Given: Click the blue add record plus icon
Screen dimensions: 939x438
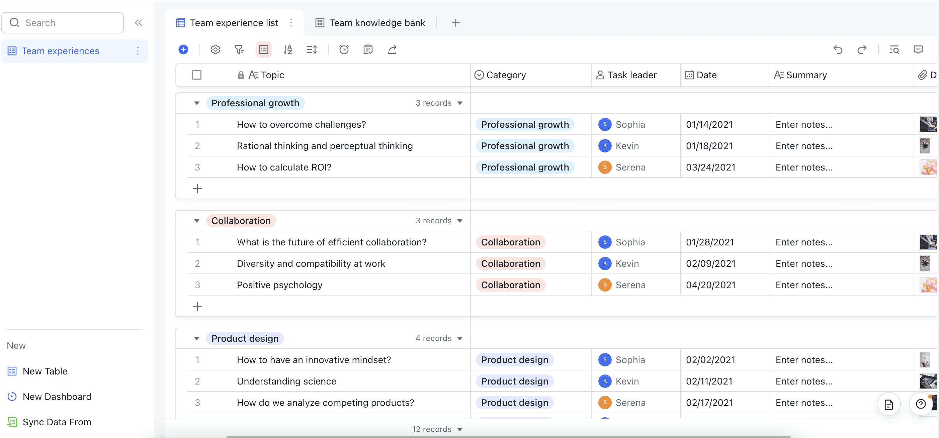Looking at the screenshot, I should [183, 49].
